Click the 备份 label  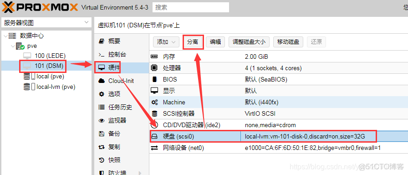pos(114,134)
